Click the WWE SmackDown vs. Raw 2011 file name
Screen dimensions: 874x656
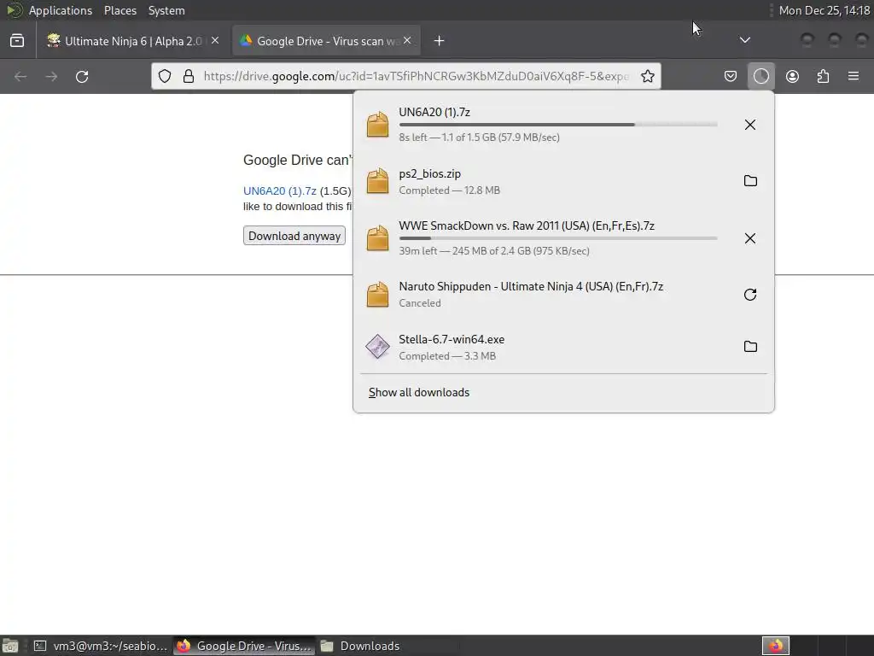526,225
